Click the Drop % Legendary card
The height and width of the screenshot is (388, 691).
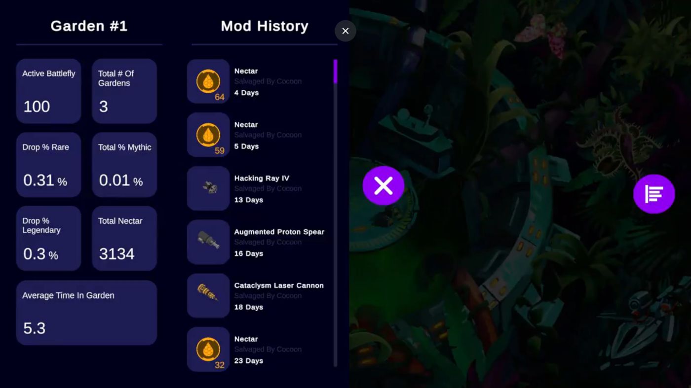(48, 239)
